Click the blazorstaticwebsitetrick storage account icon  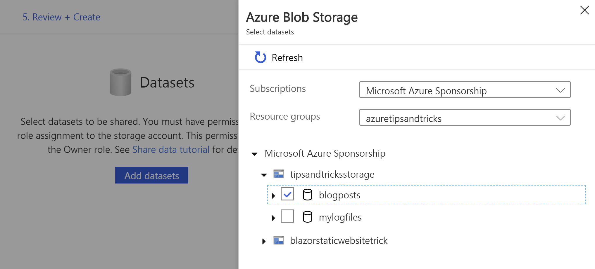point(279,240)
